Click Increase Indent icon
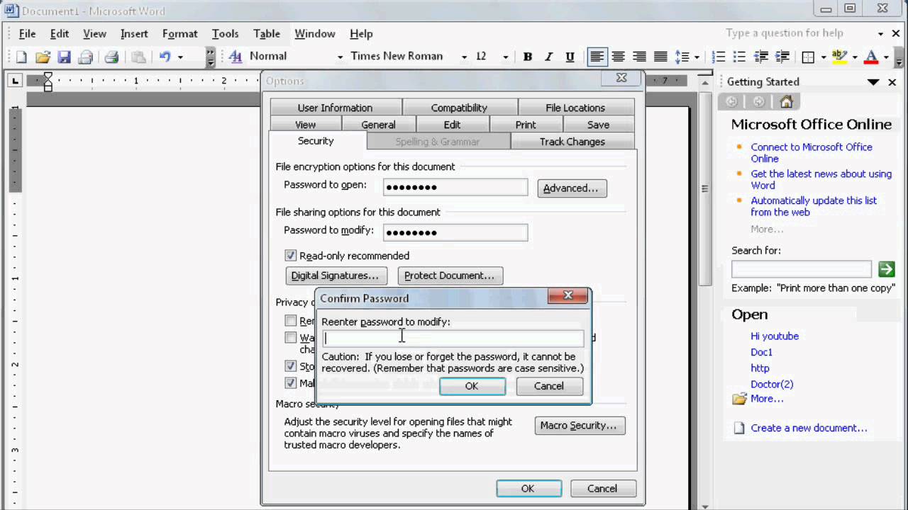Viewport: 908px width, 510px height. pos(782,57)
